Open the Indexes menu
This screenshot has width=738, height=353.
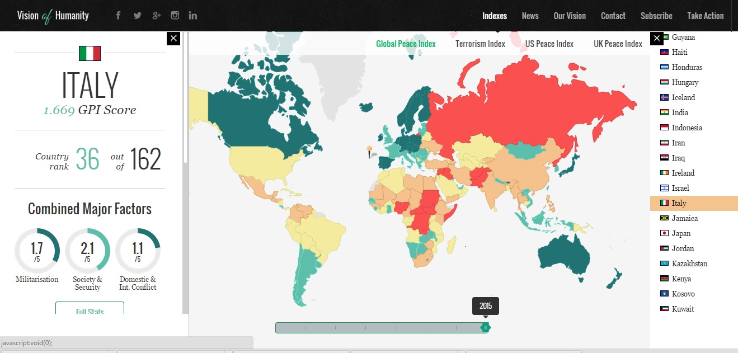495,16
